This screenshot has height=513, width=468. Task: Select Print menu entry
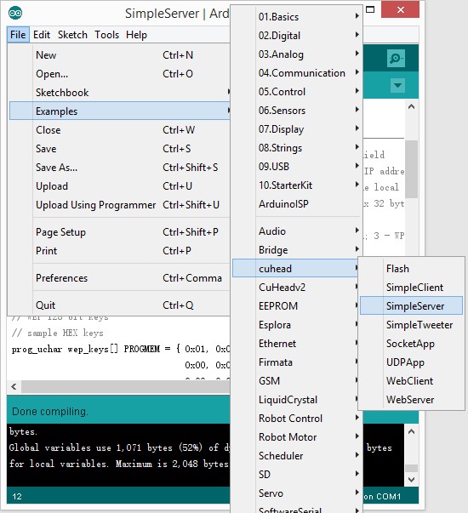[119, 251]
